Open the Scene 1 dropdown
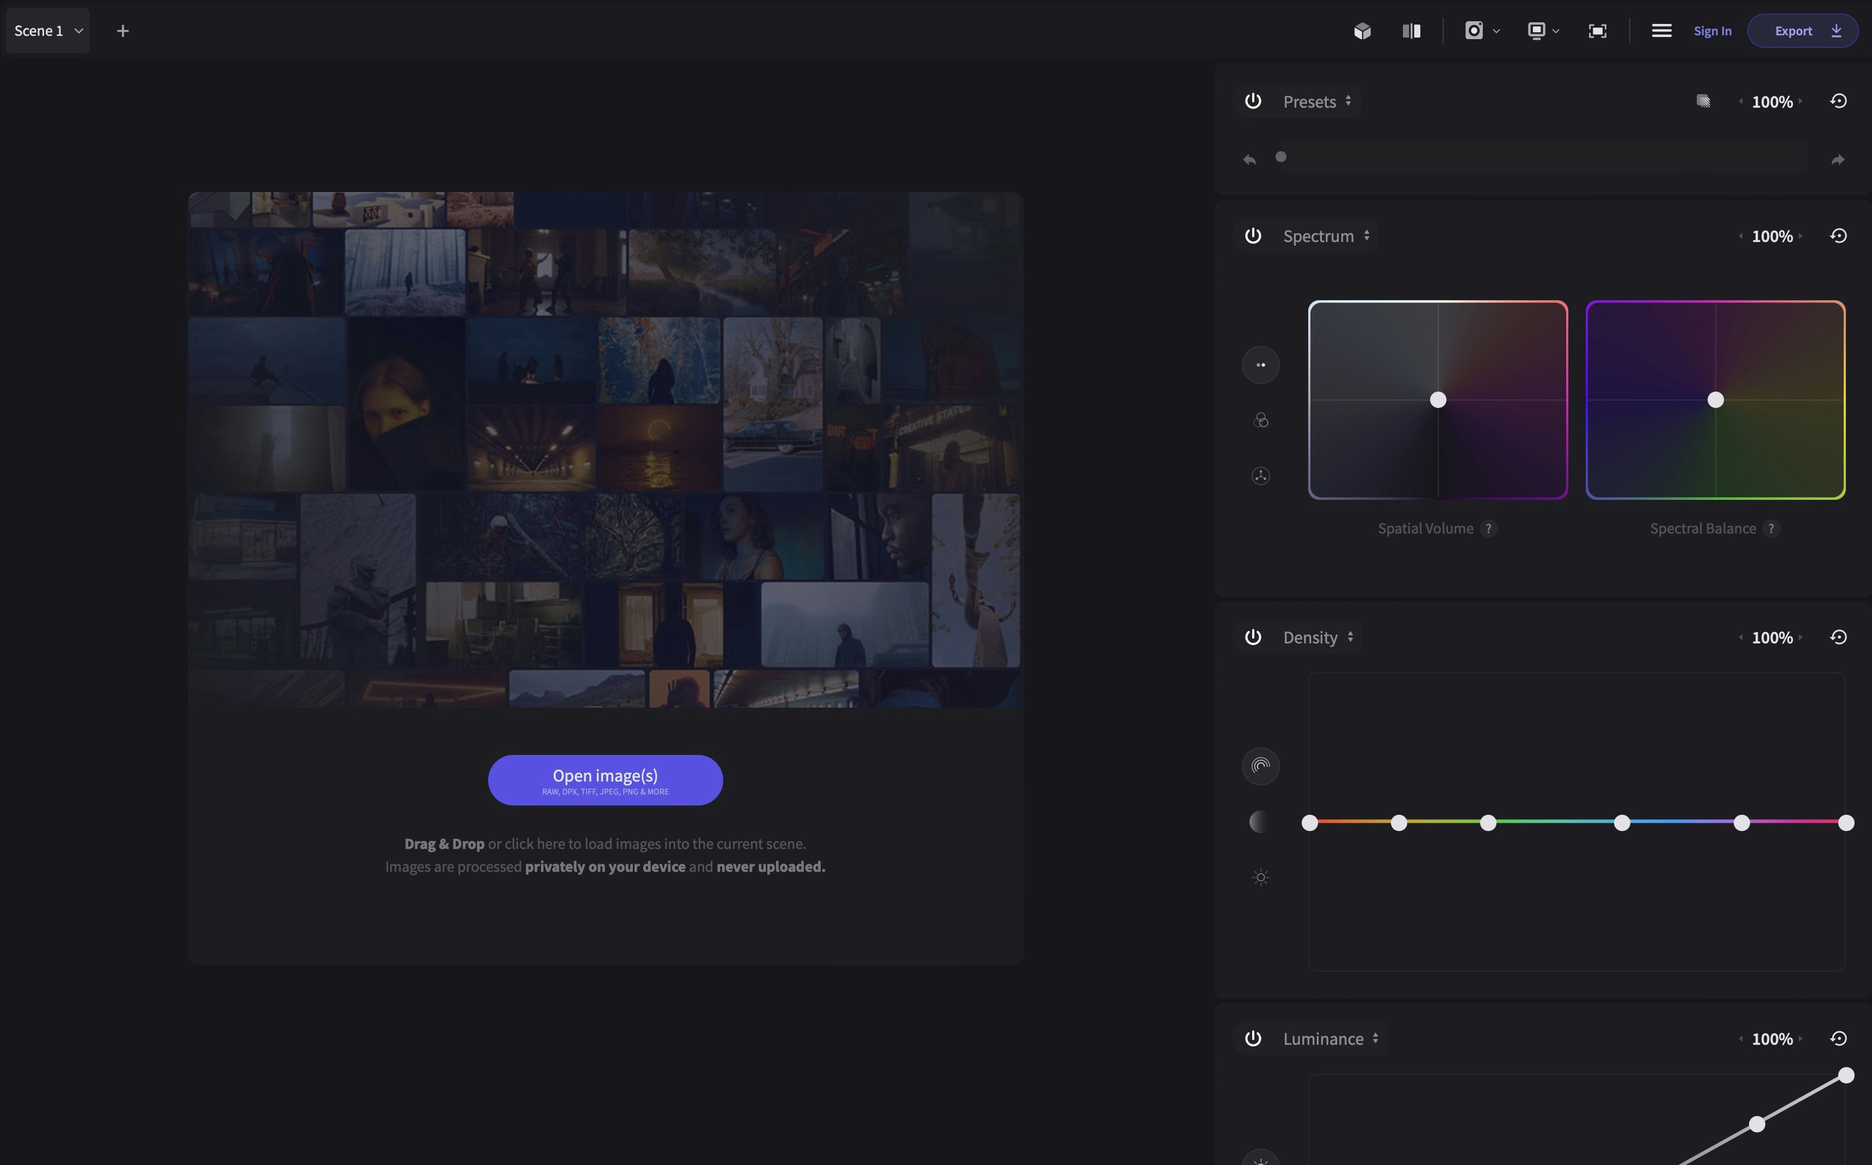Screen dimensions: 1872x1165 click(x=48, y=31)
